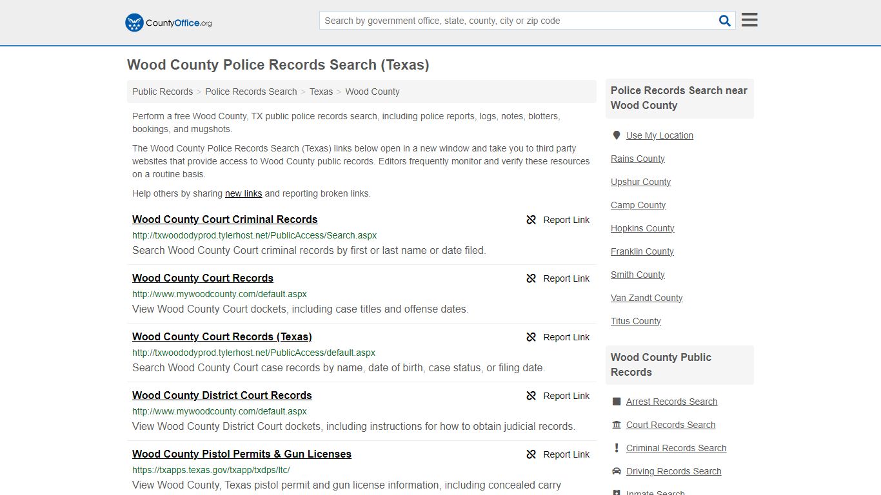This screenshot has width=881, height=495.
Task: Select the bank icon next to Court Records Search
Action: coord(617,425)
